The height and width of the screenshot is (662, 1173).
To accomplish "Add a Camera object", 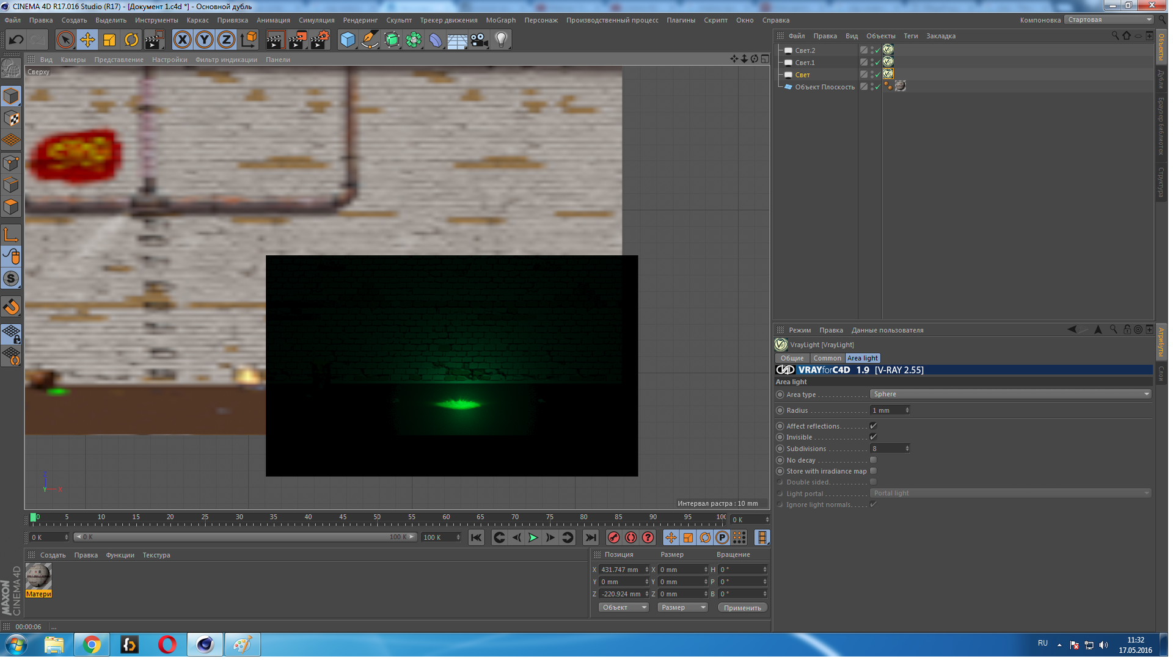I will [479, 40].
